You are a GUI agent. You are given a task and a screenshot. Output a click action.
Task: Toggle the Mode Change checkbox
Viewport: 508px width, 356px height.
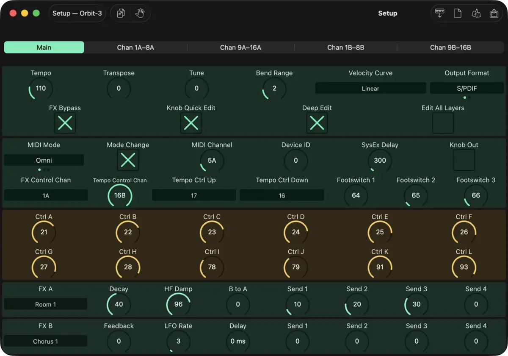pyautogui.click(x=128, y=160)
